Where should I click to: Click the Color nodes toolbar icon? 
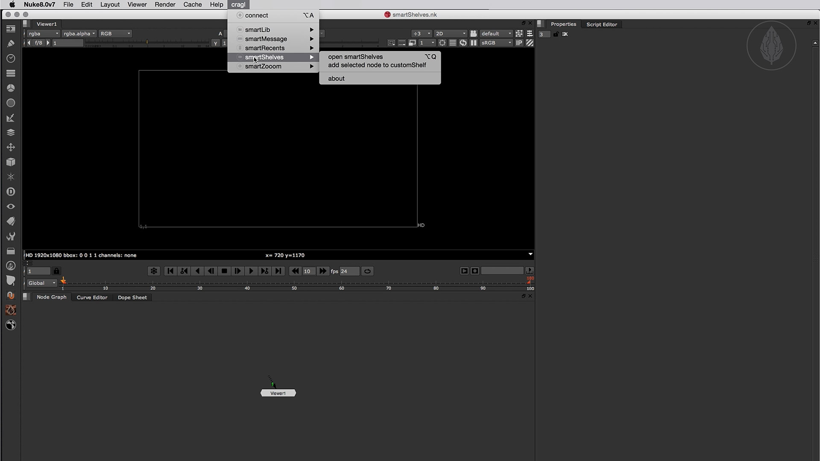coord(11,88)
